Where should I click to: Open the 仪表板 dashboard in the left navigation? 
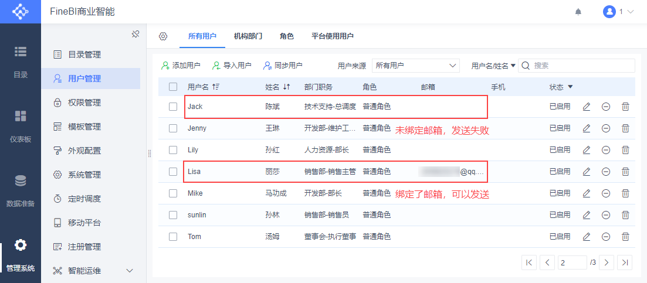coord(21,126)
